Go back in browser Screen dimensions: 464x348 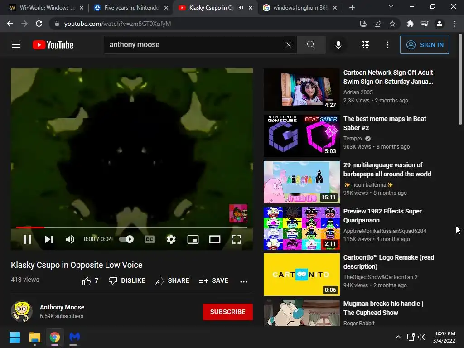click(10, 24)
